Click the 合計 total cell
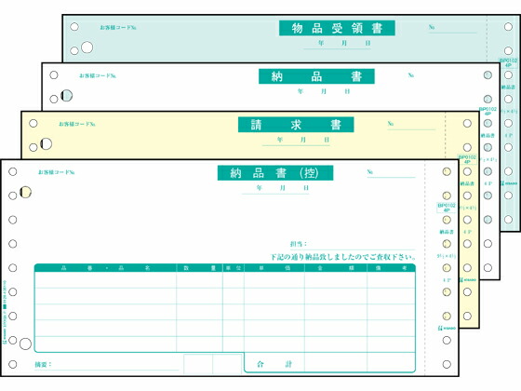Image resolution: width=521 pixels, height=391 pixels. 274,364
